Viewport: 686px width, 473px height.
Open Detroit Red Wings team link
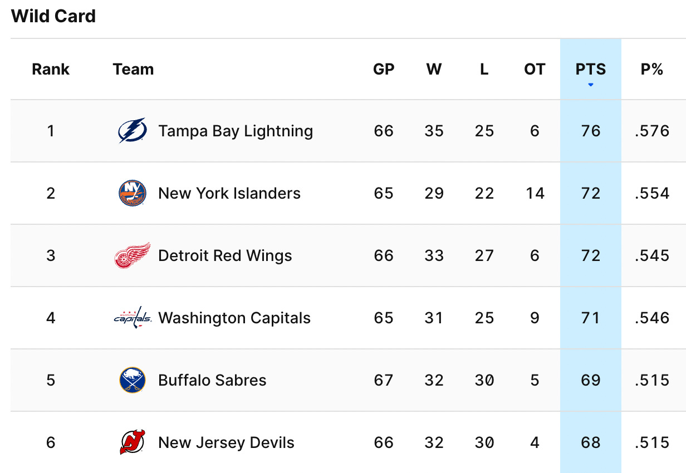click(x=225, y=255)
